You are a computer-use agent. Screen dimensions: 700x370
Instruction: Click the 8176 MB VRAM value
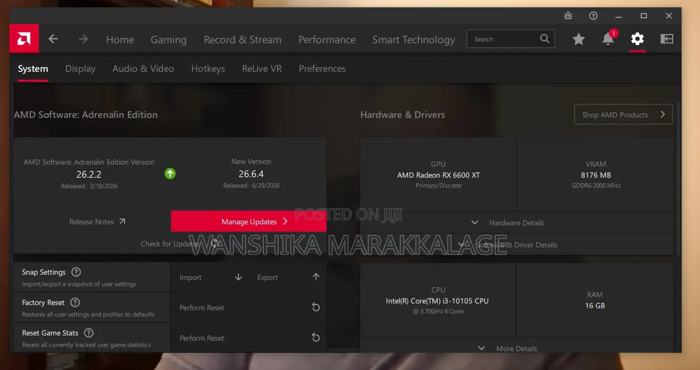595,175
